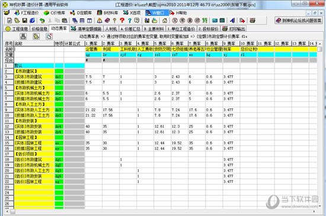Click the save floppy disk icon
This screenshot has height=216, width=326.
pos(25,20)
